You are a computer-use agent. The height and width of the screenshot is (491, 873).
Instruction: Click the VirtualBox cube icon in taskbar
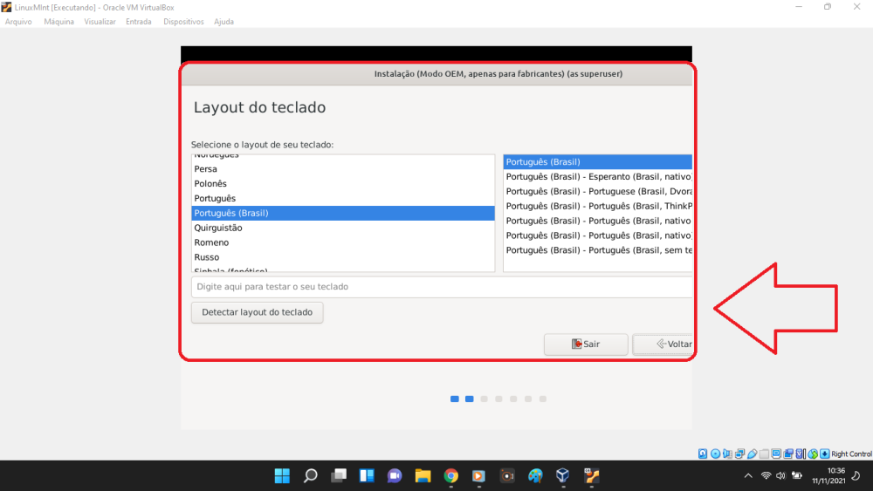pos(563,476)
